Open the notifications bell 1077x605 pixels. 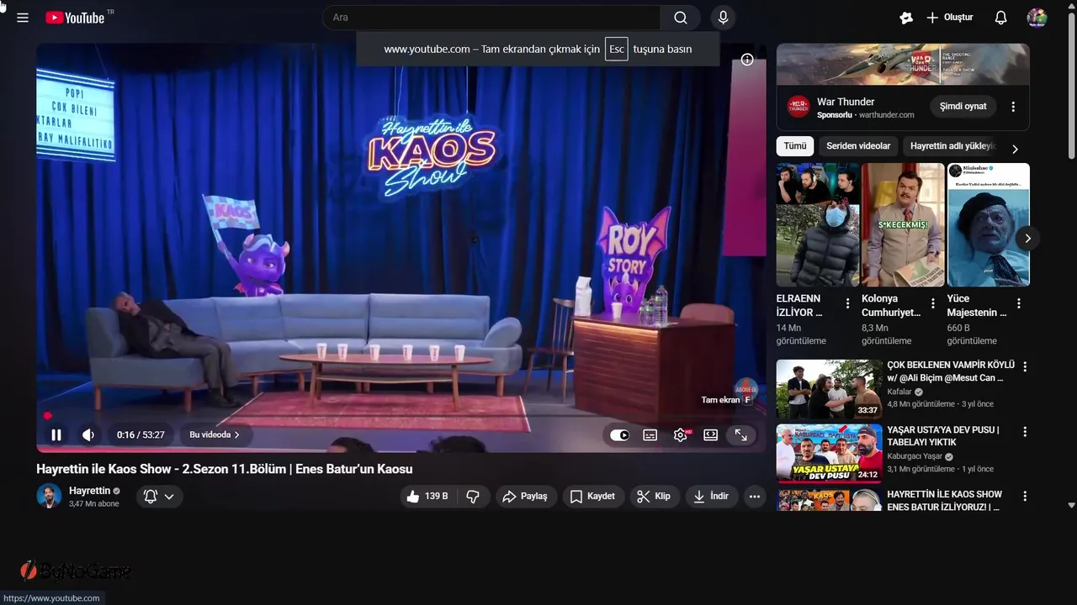[x=1000, y=18]
